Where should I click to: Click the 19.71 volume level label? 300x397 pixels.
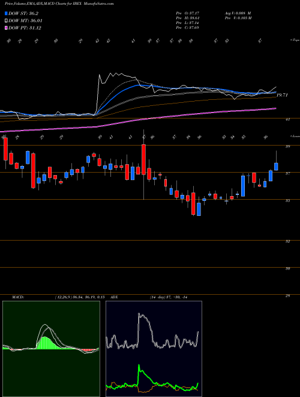(282, 95)
